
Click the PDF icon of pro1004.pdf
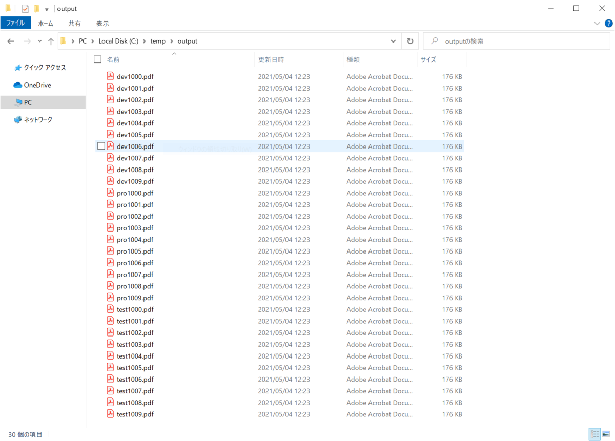110,239
